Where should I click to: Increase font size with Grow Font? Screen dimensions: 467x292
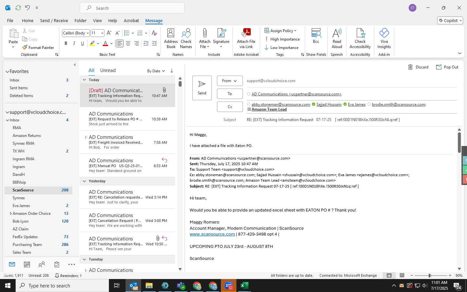[x=109, y=33]
